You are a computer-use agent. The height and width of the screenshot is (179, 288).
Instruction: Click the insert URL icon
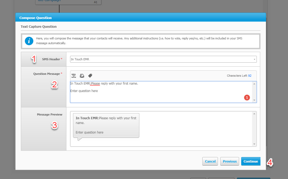74,76
